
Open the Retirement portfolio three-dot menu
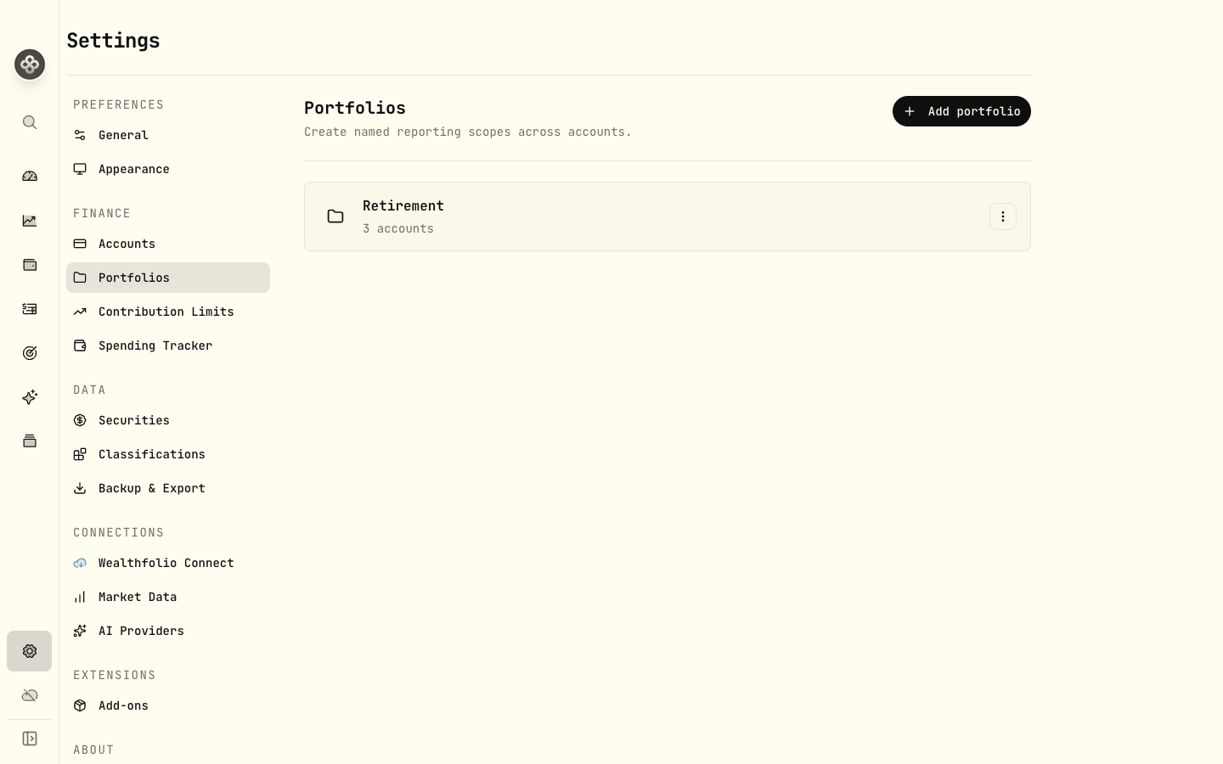pos(1003,216)
